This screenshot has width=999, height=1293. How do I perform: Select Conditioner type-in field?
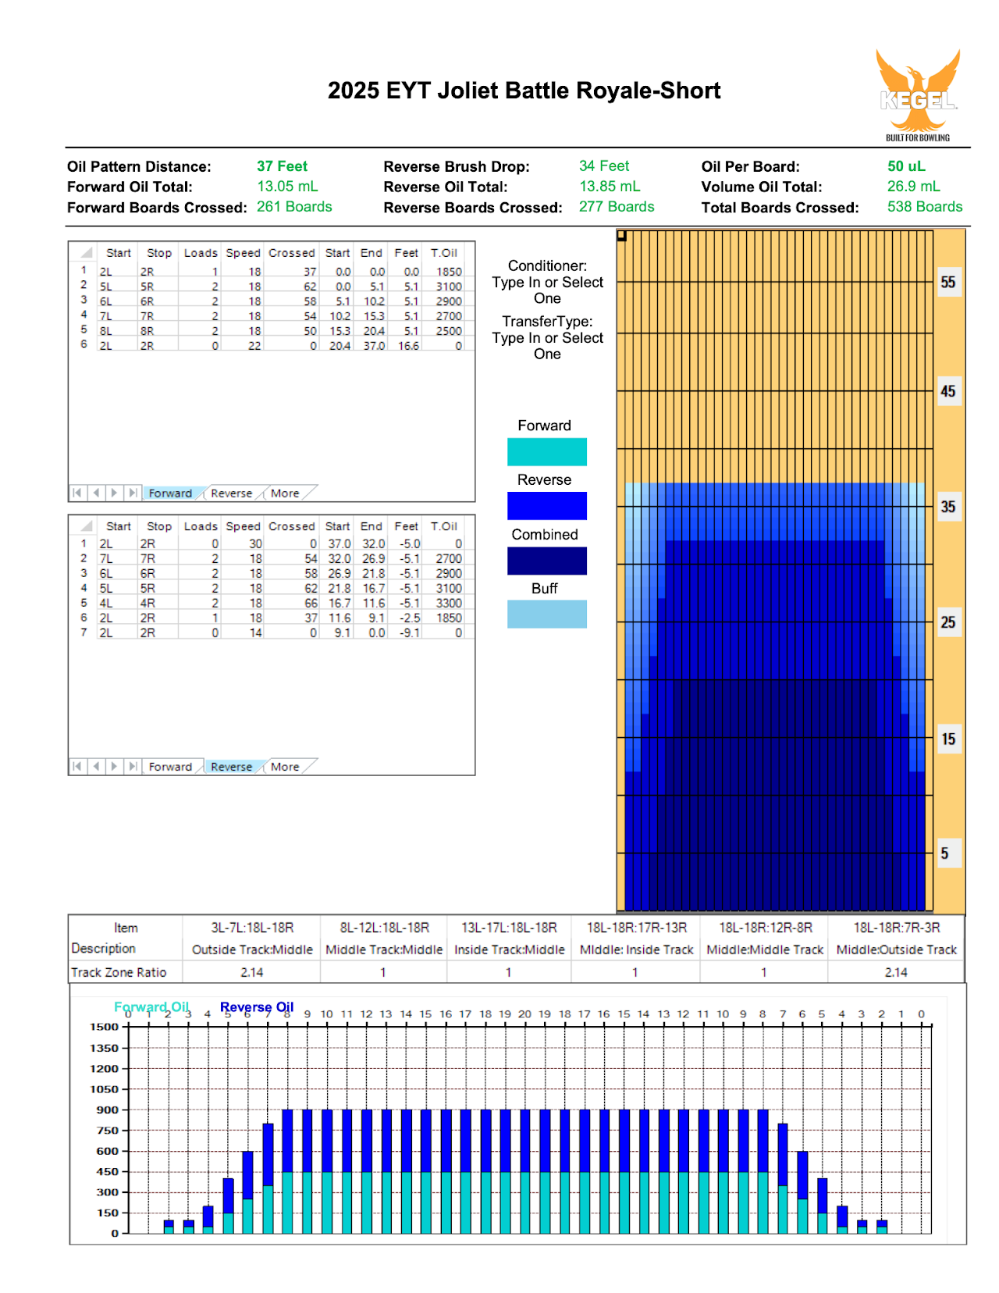click(x=547, y=290)
